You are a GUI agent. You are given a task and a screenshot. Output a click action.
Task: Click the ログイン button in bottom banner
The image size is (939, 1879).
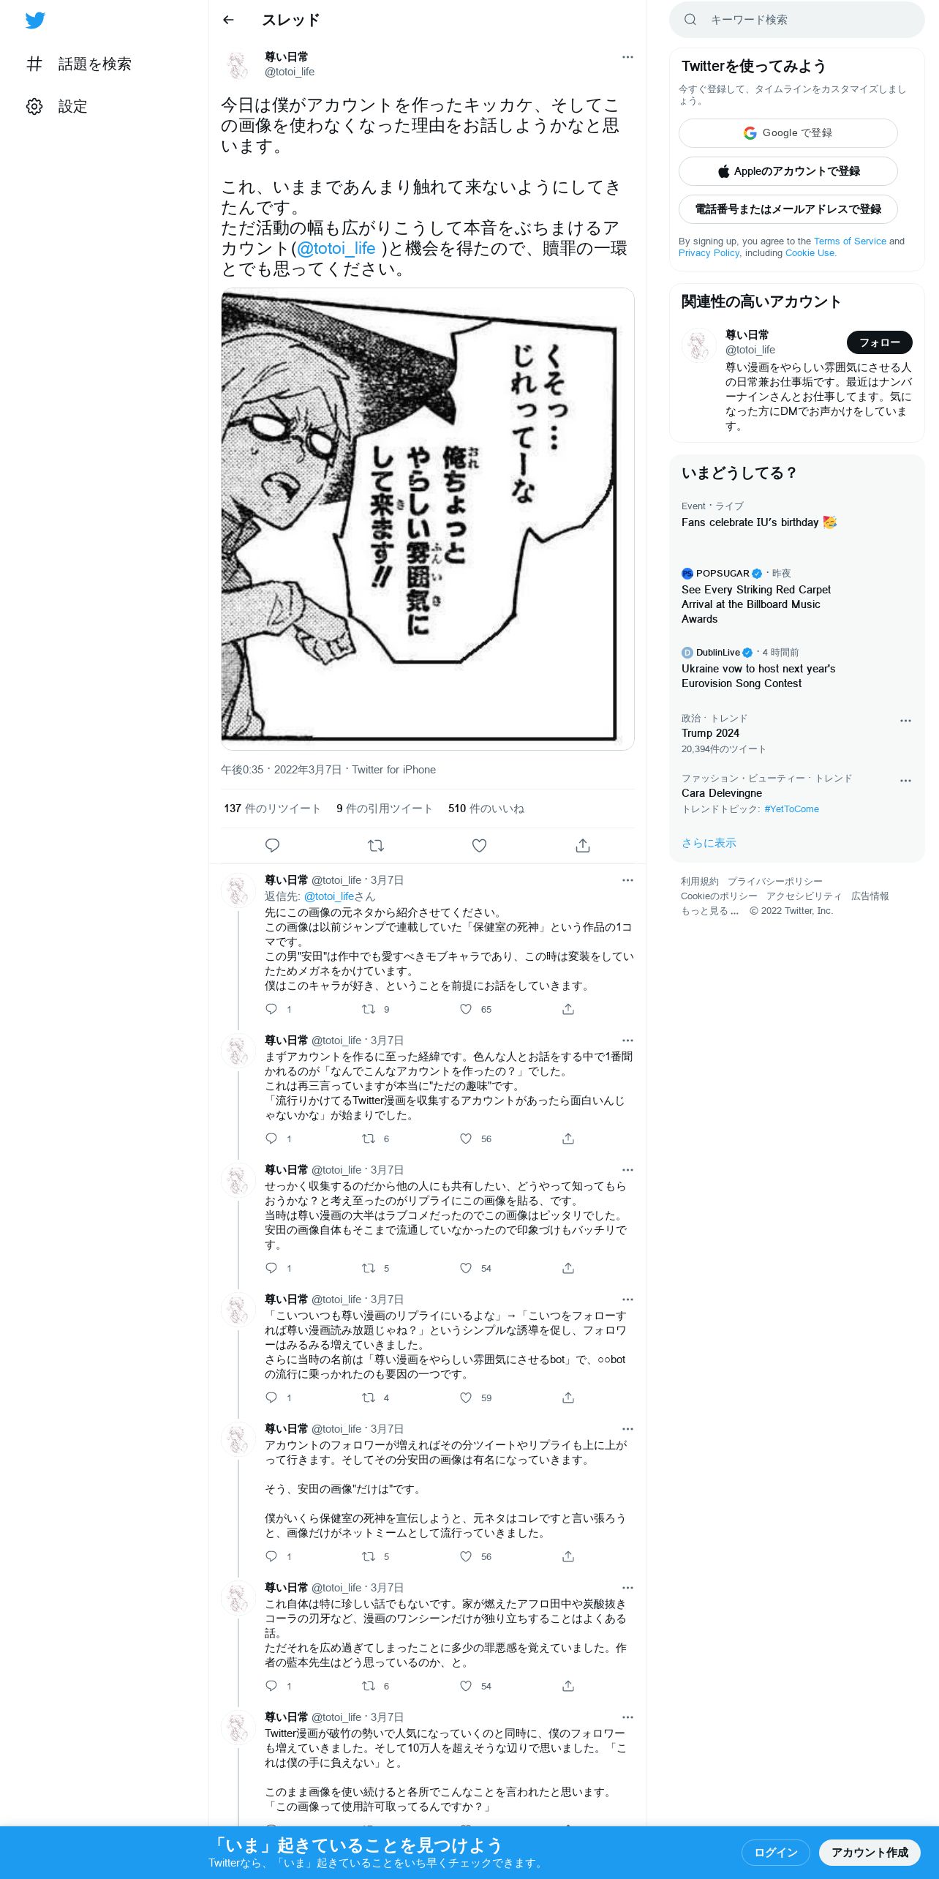point(775,1852)
